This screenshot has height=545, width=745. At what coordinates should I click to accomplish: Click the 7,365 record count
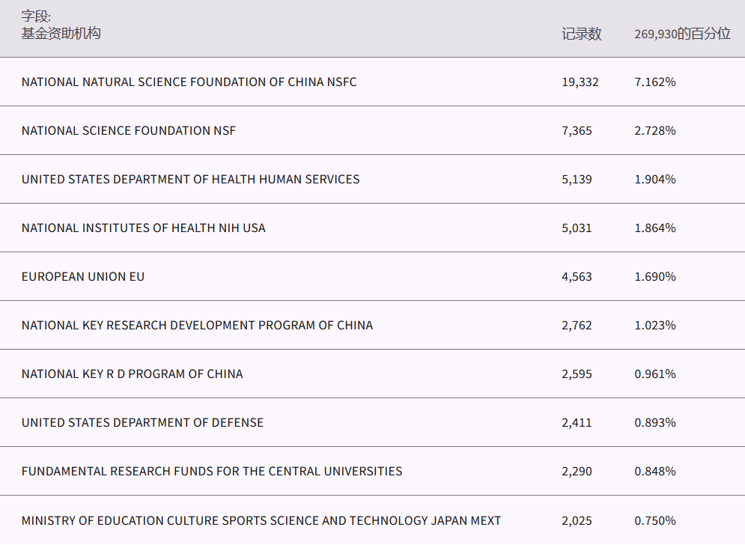pos(577,130)
